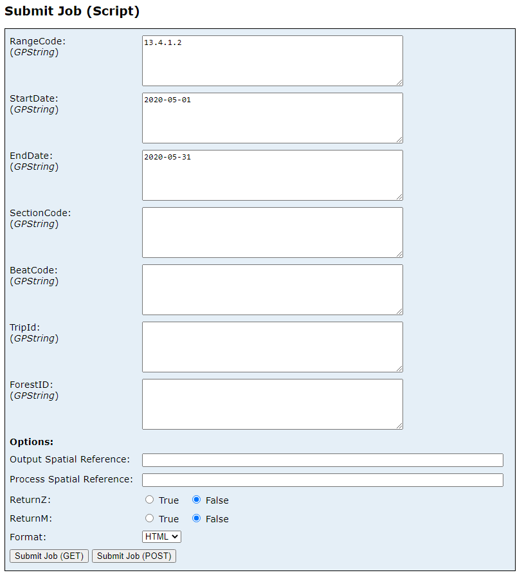Select False for ReturnZ
This screenshot has width=524, height=575.
pyautogui.click(x=196, y=500)
